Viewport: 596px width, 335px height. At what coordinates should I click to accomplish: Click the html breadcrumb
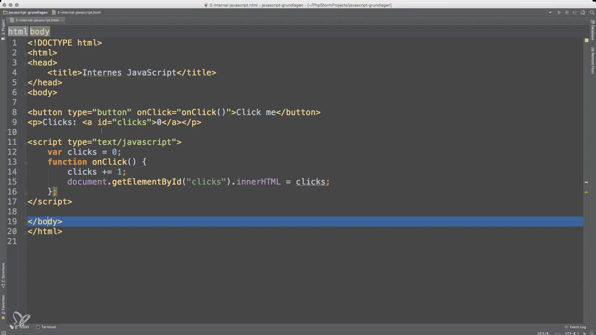pos(18,32)
